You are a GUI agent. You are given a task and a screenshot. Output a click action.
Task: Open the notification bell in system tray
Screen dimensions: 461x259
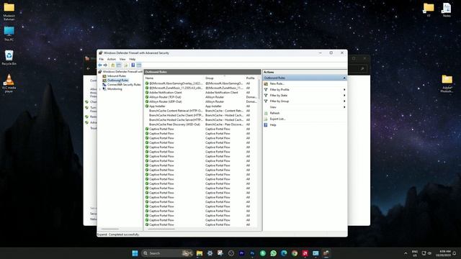point(455,253)
